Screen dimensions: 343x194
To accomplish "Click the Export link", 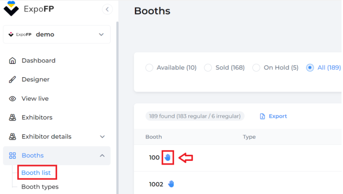I will point(278,116).
